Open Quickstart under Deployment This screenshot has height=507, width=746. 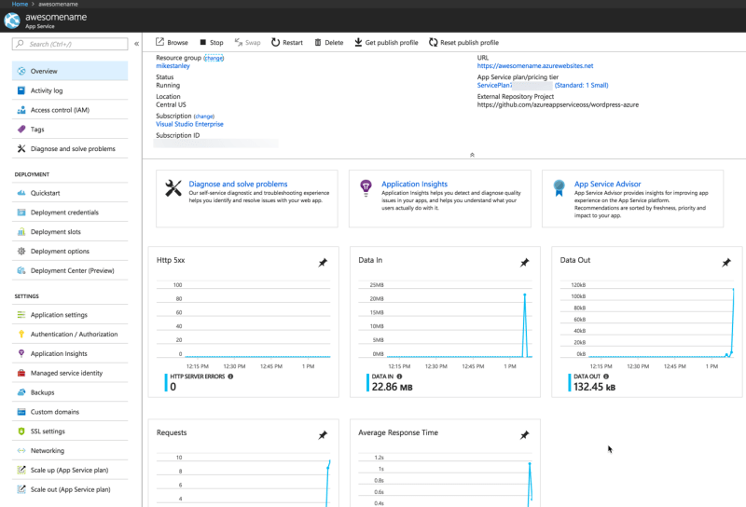(70, 193)
